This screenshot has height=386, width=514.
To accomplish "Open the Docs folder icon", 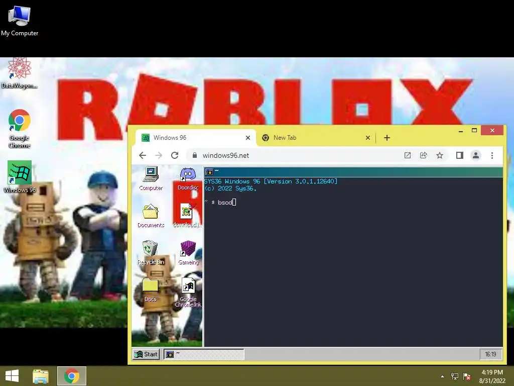I will (x=151, y=290).
